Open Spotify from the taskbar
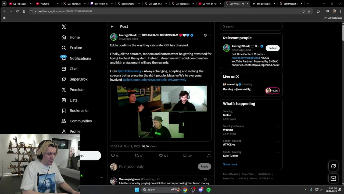The width and height of the screenshot is (344, 194). pyautogui.click(x=209, y=190)
